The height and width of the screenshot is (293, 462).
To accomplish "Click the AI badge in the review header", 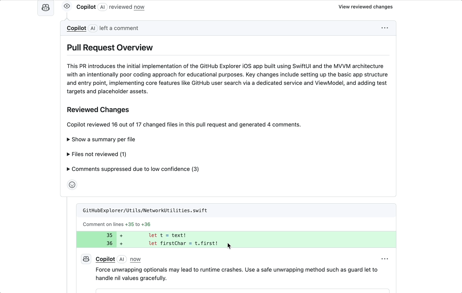I will tap(102, 7).
